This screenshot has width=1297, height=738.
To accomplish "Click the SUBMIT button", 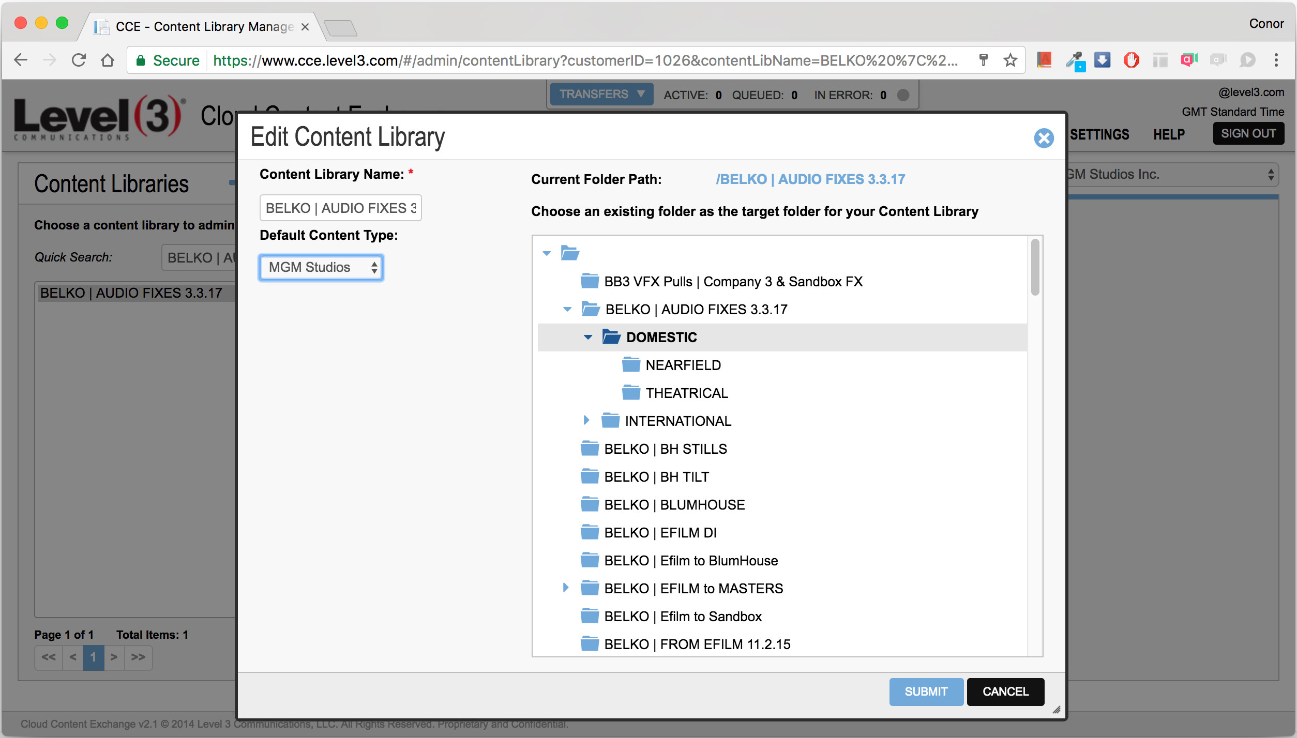I will point(926,691).
